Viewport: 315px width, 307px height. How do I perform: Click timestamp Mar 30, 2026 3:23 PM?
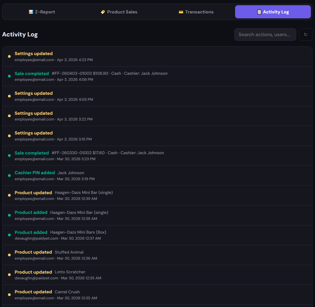tap(76, 159)
